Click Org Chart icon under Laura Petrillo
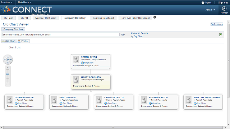This screenshot has width=230, height=129. coord(106,104)
